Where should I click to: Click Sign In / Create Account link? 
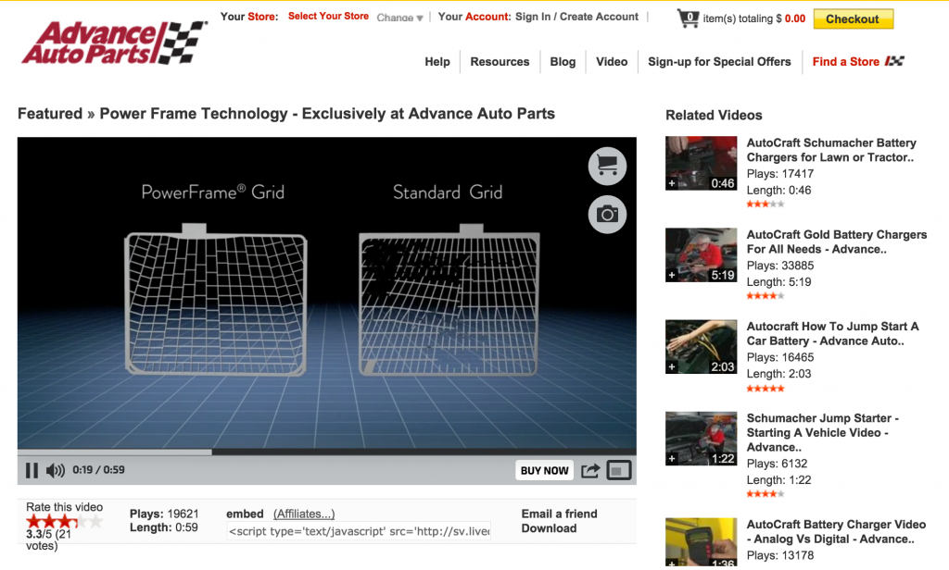[x=576, y=17]
